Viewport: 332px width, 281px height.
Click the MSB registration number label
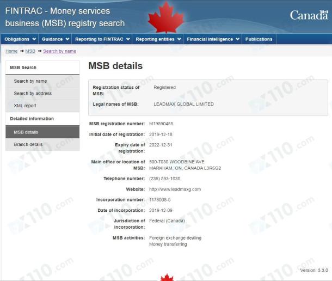tap(117, 124)
